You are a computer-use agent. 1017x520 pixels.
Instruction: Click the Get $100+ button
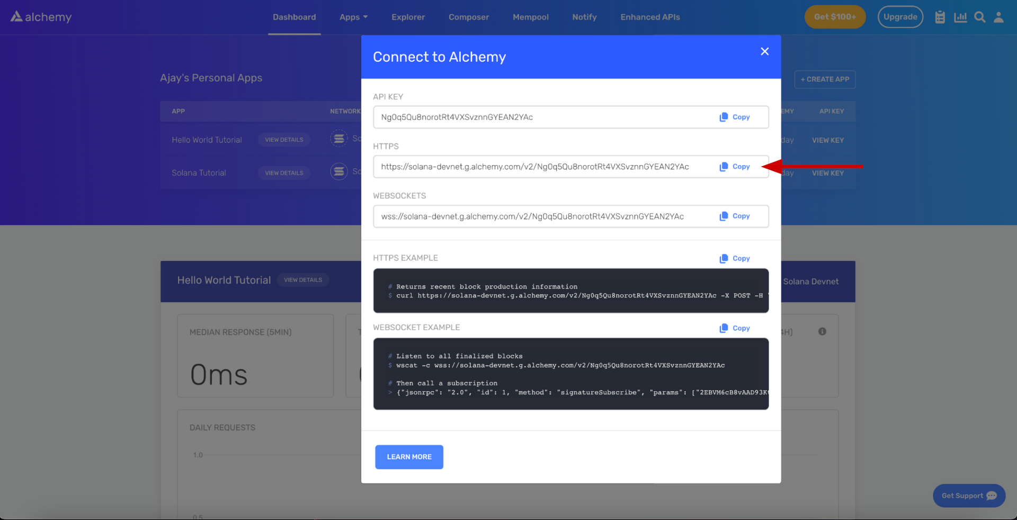click(835, 17)
